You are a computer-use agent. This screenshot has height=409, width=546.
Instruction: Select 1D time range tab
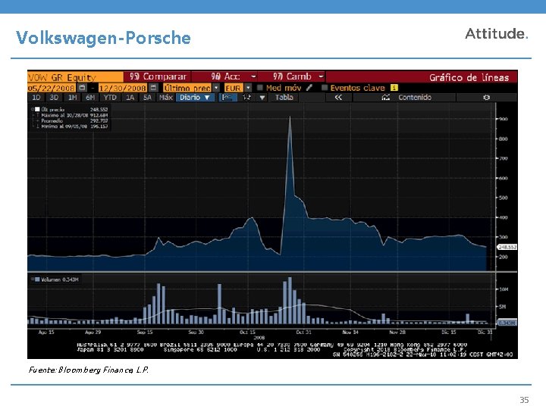coord(36,98)
